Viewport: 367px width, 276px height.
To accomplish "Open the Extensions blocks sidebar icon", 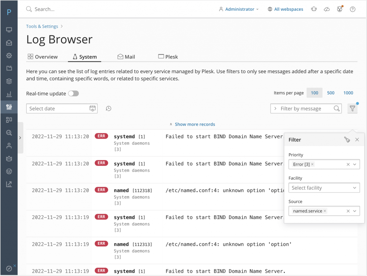I will (9, 120).
